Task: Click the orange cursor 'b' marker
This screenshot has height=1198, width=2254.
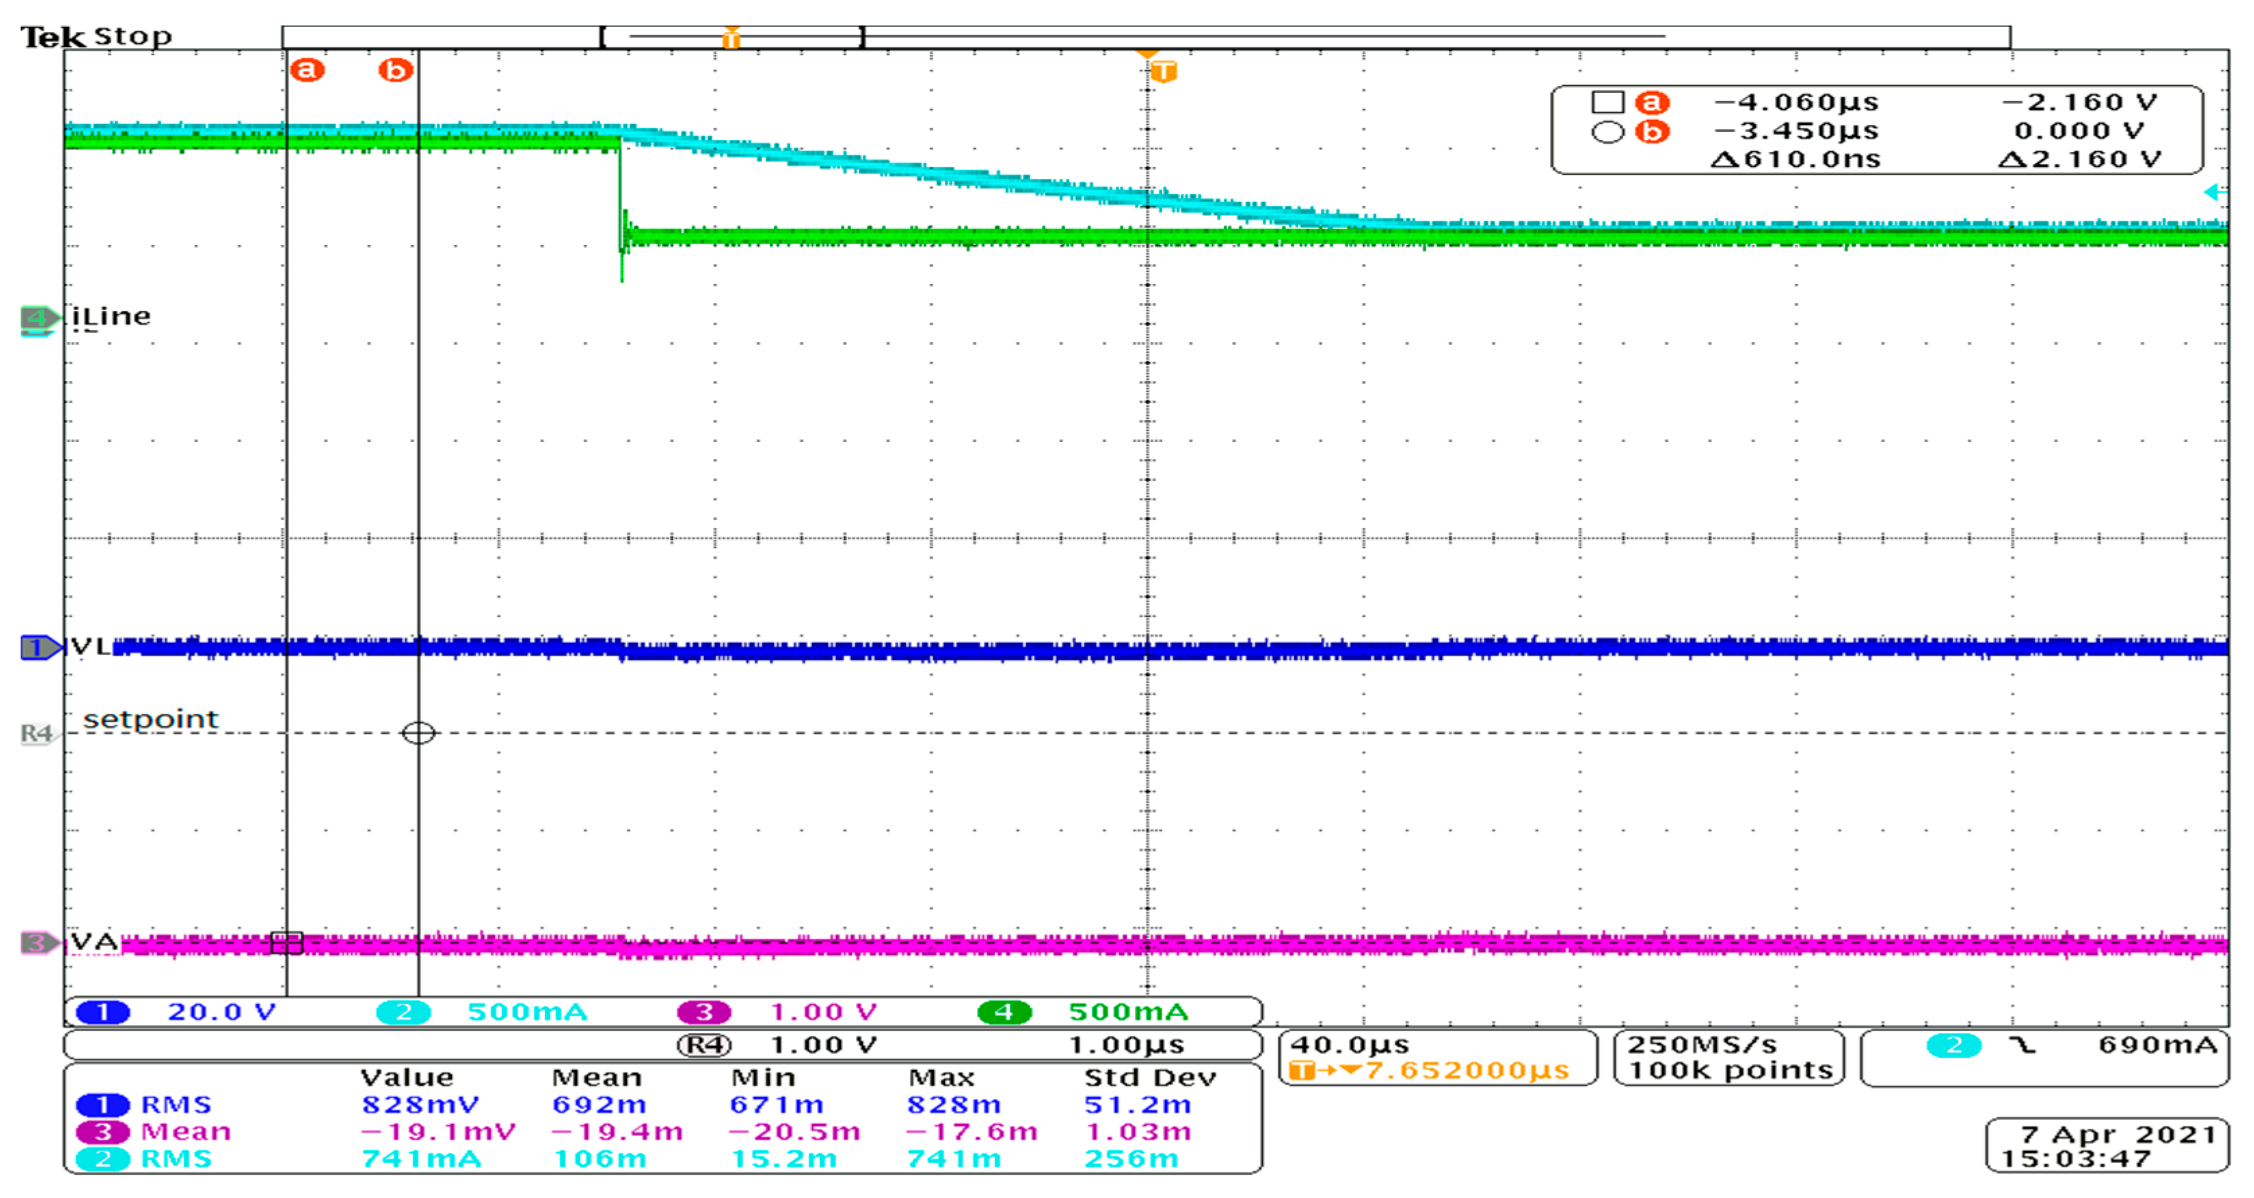Action: point(395,70)
